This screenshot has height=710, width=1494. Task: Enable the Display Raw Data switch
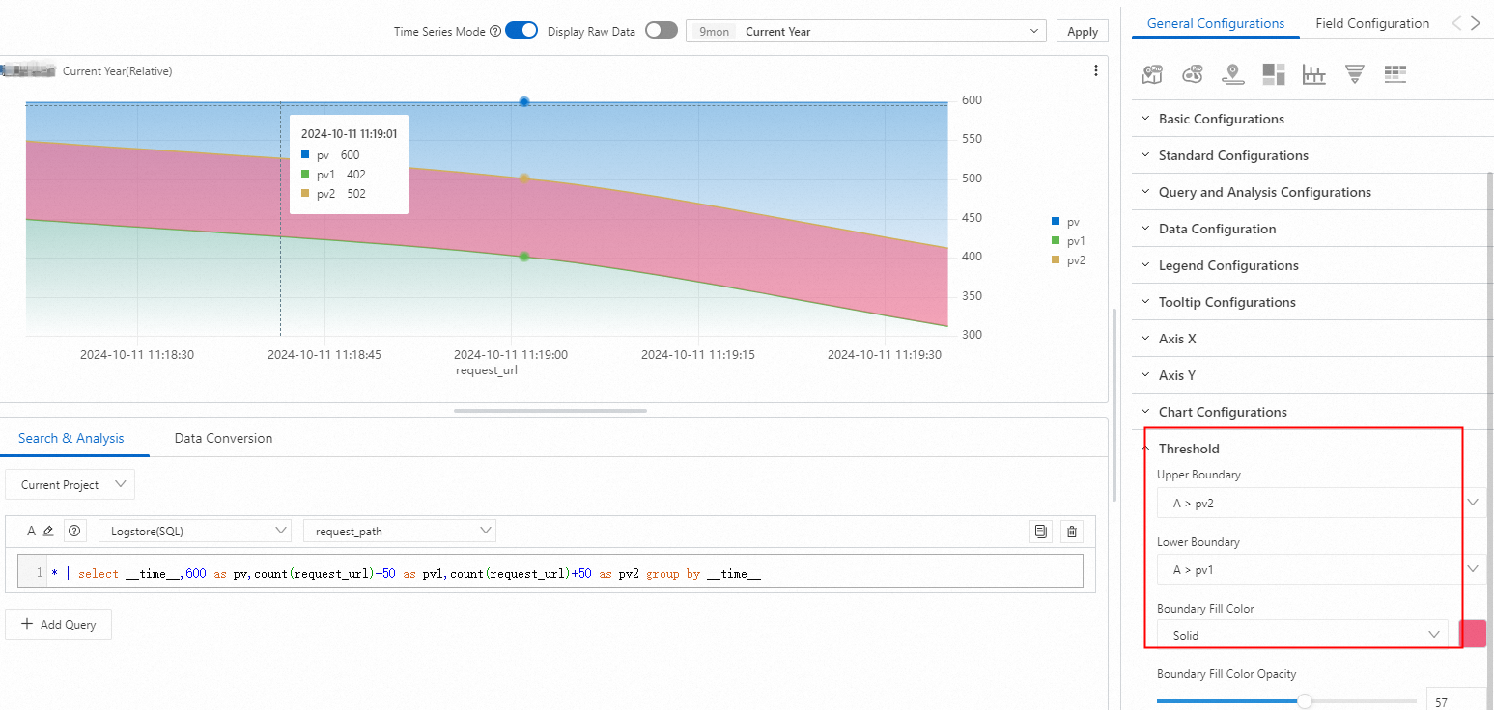point(662,31)
